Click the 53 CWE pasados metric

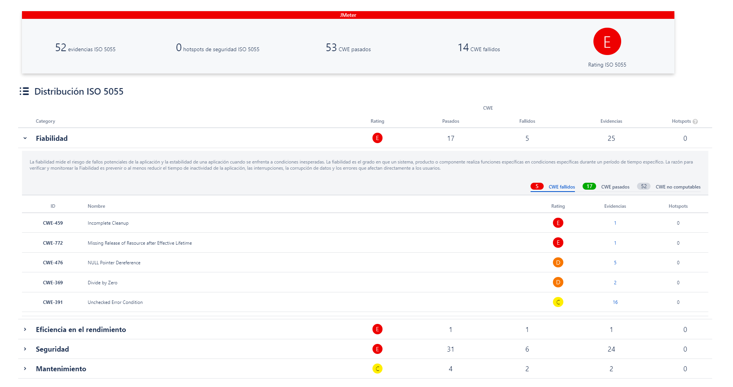(x=348, y=48)
